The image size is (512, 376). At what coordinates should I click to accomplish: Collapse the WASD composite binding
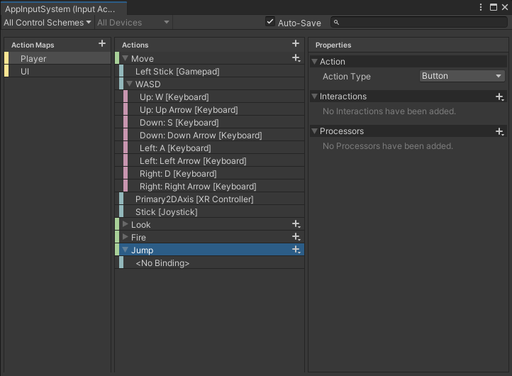[x=129, y=84]
